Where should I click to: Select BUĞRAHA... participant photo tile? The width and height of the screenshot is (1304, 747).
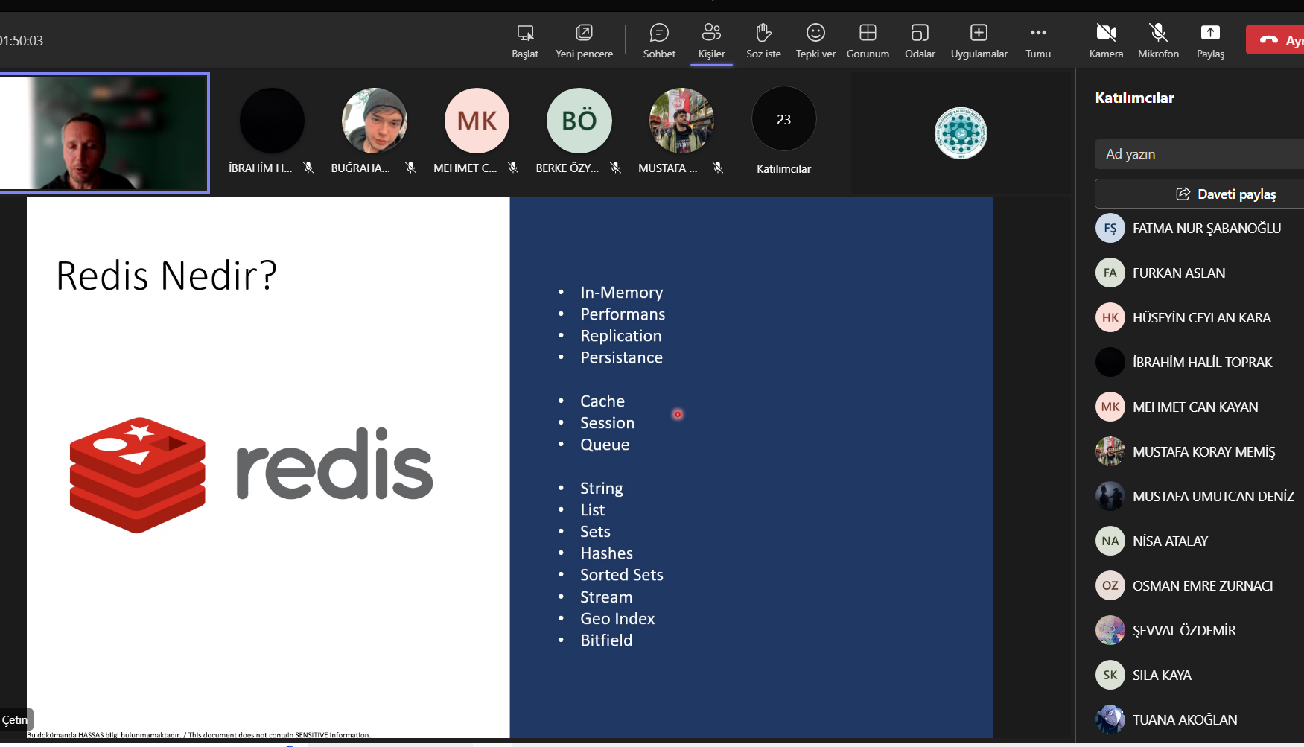(x=375, y=120)
